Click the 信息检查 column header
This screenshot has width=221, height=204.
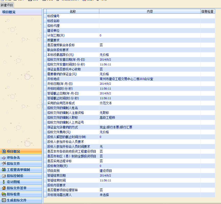[x=208, y=11]
